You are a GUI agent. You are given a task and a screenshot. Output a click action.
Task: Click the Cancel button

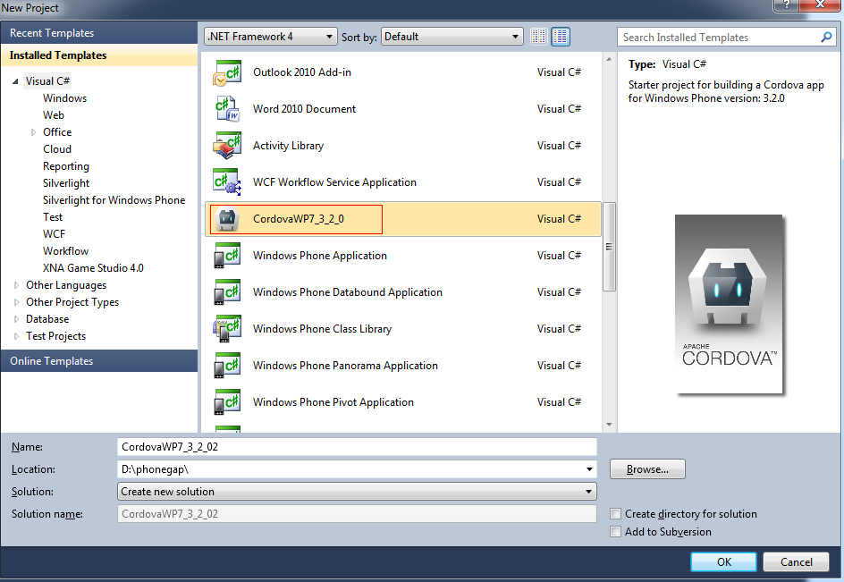tap(796, 562)
